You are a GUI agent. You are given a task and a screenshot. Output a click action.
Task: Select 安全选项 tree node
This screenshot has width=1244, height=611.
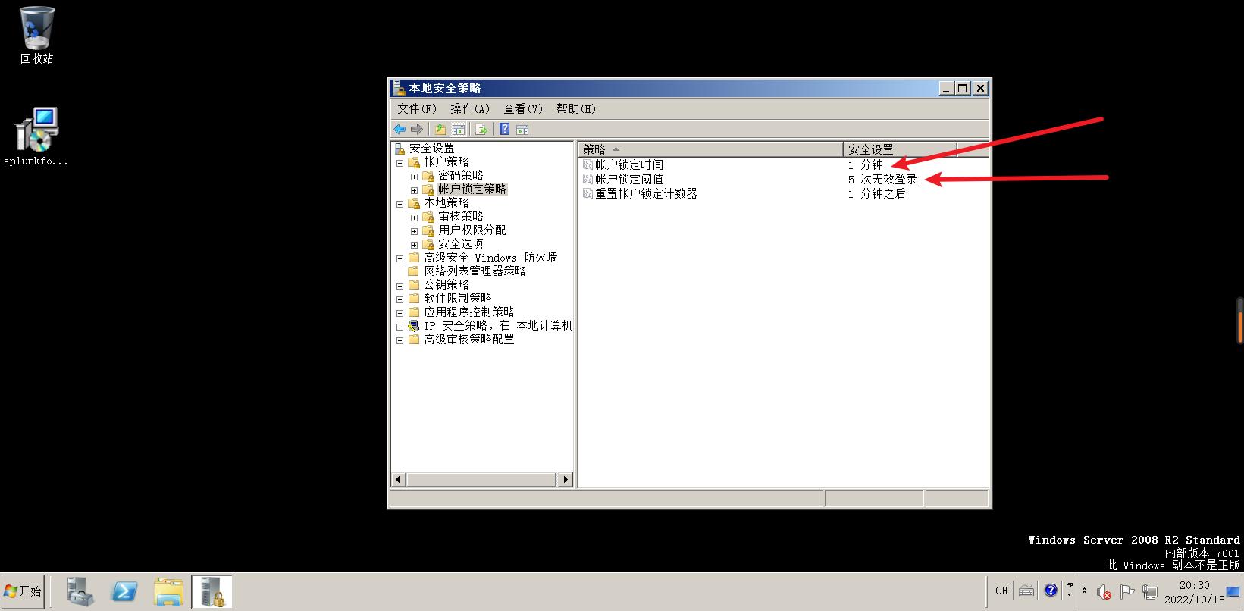coord(460,243)
